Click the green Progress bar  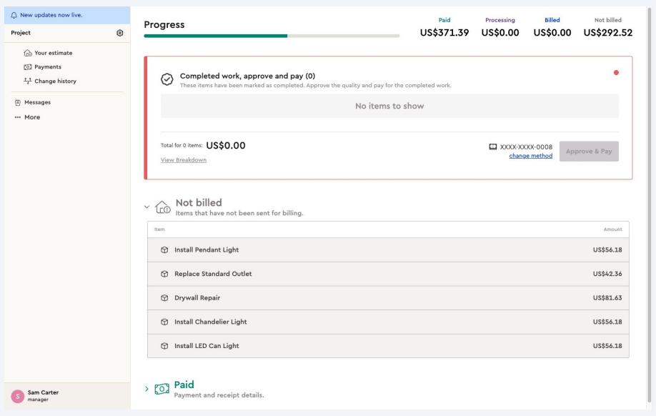click(216, 36)
